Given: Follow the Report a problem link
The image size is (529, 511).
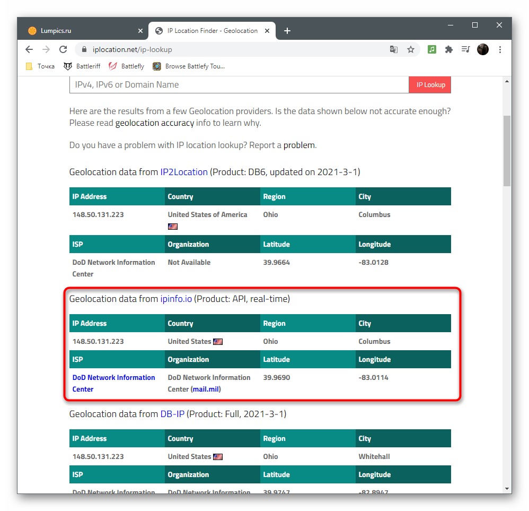Looking at the screenshot, I should (299, 145).
